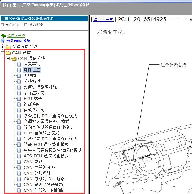Expand the 多路通信系统 tree node
Screen dimensions: 192x194
point(2,47)
